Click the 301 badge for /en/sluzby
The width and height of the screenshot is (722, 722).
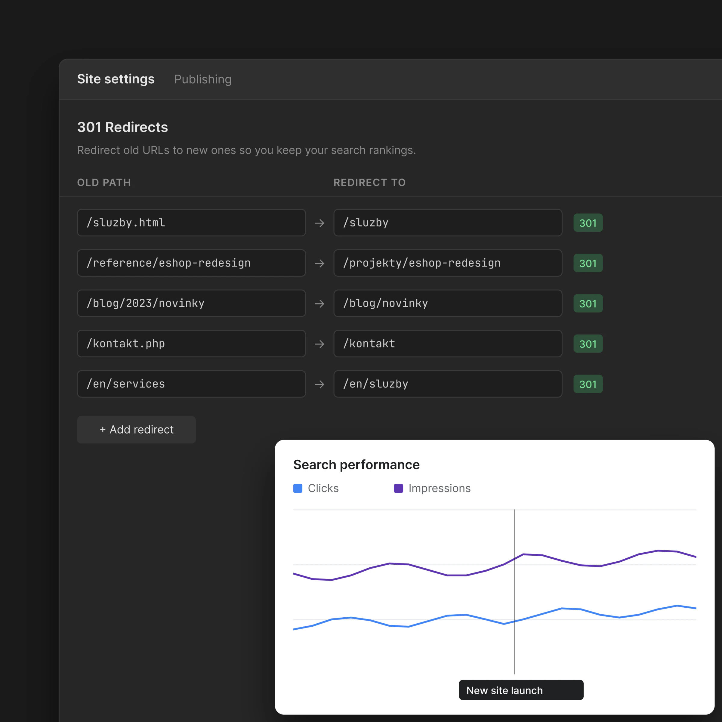coord(588,384)
